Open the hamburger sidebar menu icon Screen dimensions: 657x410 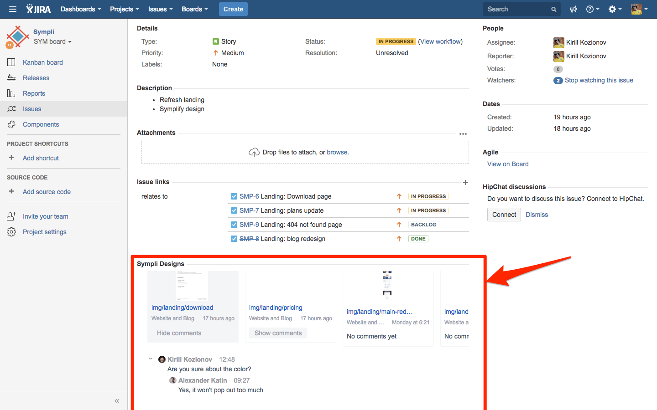[12, 9]
